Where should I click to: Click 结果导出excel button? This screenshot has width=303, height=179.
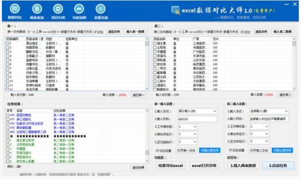point(171,166)
